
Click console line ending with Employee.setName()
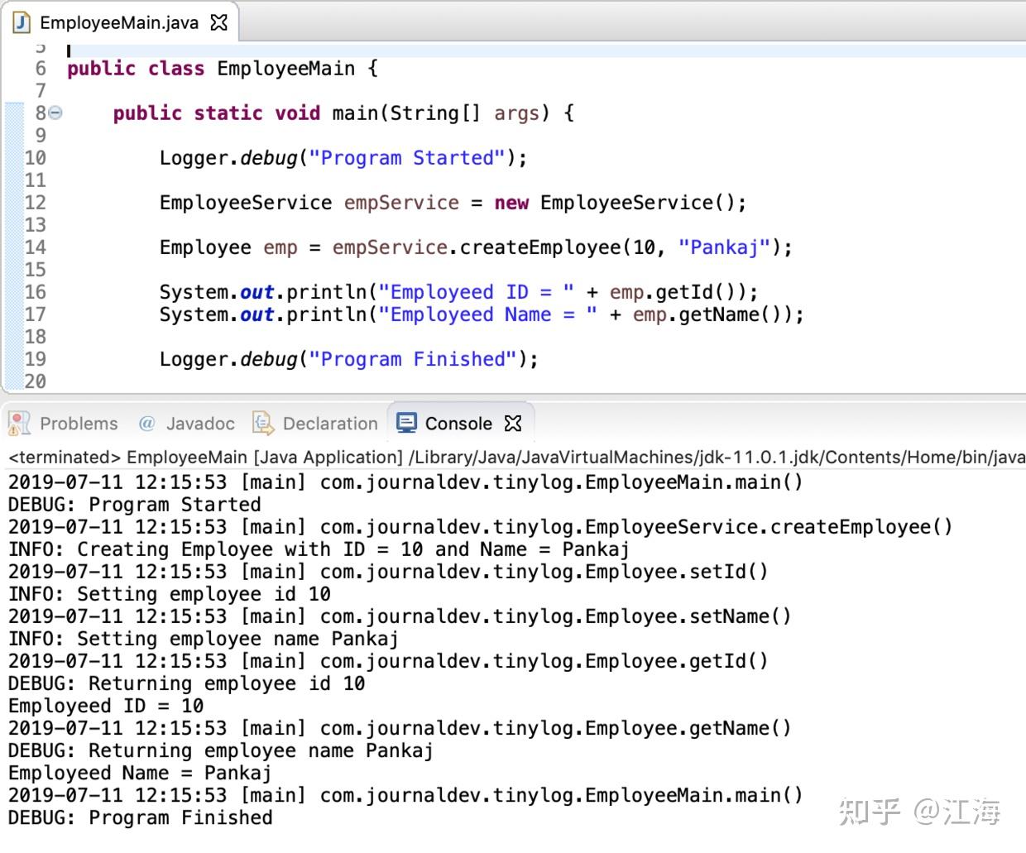click(x=400, y=616)
